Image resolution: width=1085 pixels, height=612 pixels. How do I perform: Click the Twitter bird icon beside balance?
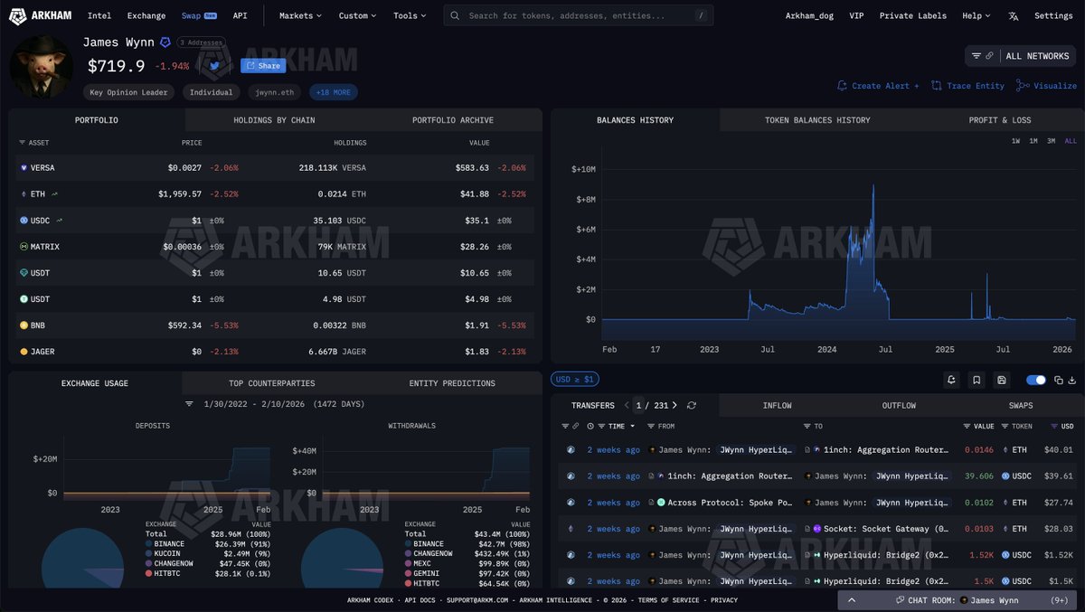coord(214,65)
